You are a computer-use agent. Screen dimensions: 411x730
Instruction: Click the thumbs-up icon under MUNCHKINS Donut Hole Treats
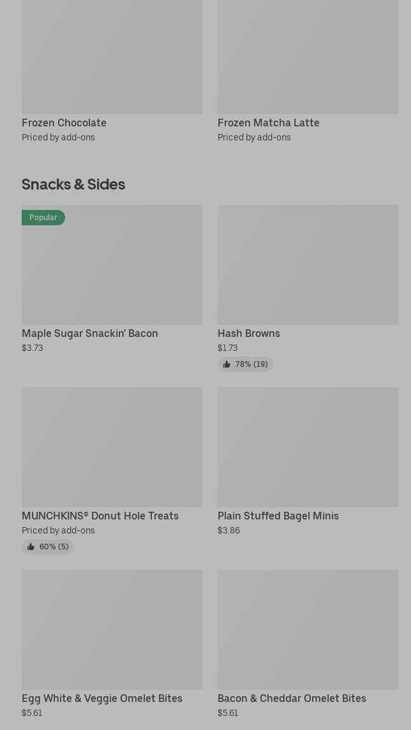tap(31, 547)
